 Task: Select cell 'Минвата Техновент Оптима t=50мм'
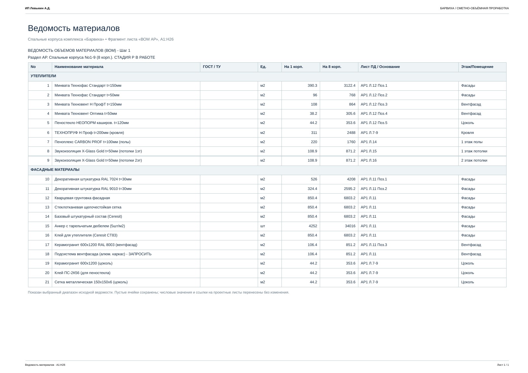tap(126, 114)
